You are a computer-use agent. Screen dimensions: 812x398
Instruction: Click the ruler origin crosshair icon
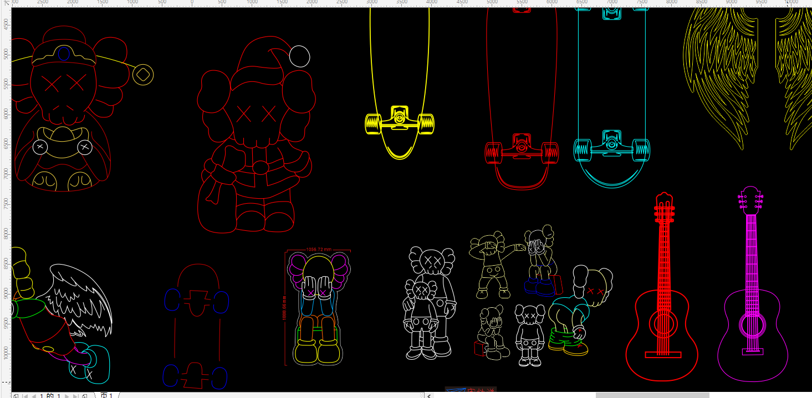pyautogui.click(x=6, y=3)
